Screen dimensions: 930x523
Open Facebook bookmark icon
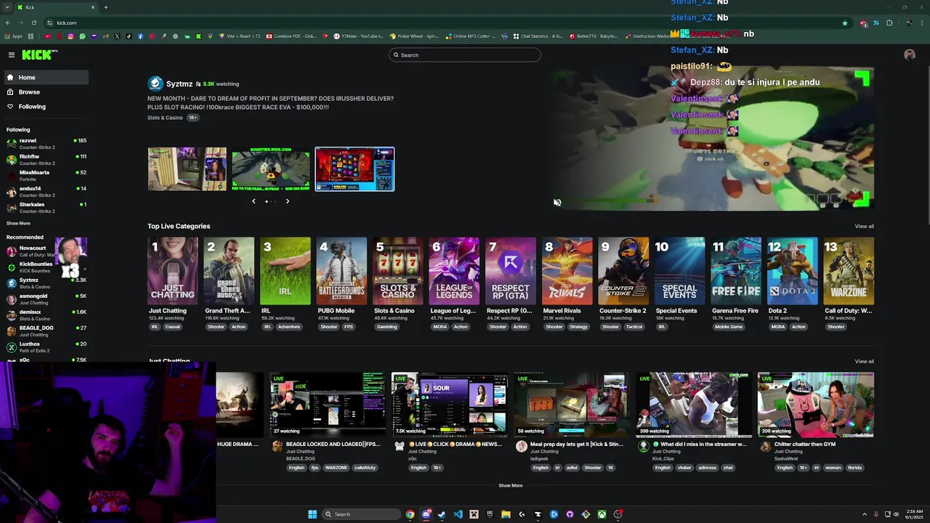click(x=140, y=36)
